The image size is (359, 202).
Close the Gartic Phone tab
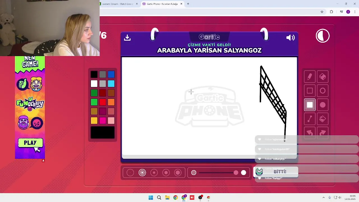point(181,4)
